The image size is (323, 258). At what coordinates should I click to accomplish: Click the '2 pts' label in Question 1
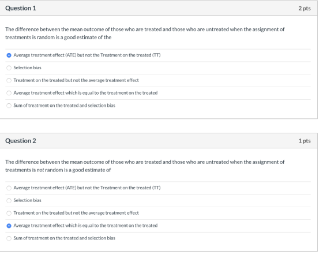click(305, 9)
